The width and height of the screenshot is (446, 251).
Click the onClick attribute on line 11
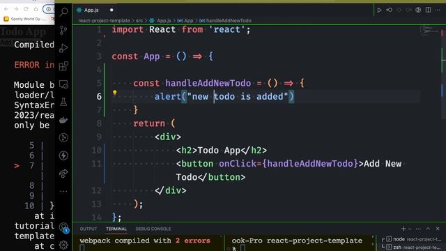pyautogui.click(x=238, y=164)
